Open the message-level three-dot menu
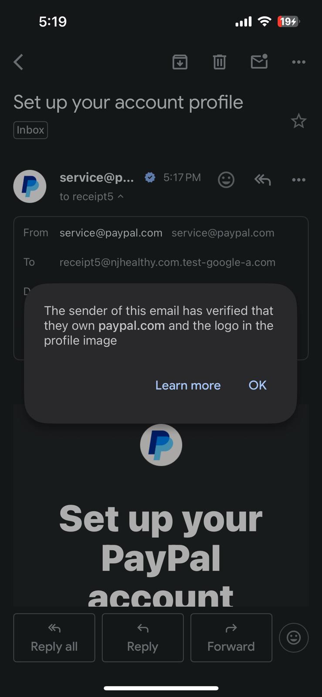 coord(298,179)
